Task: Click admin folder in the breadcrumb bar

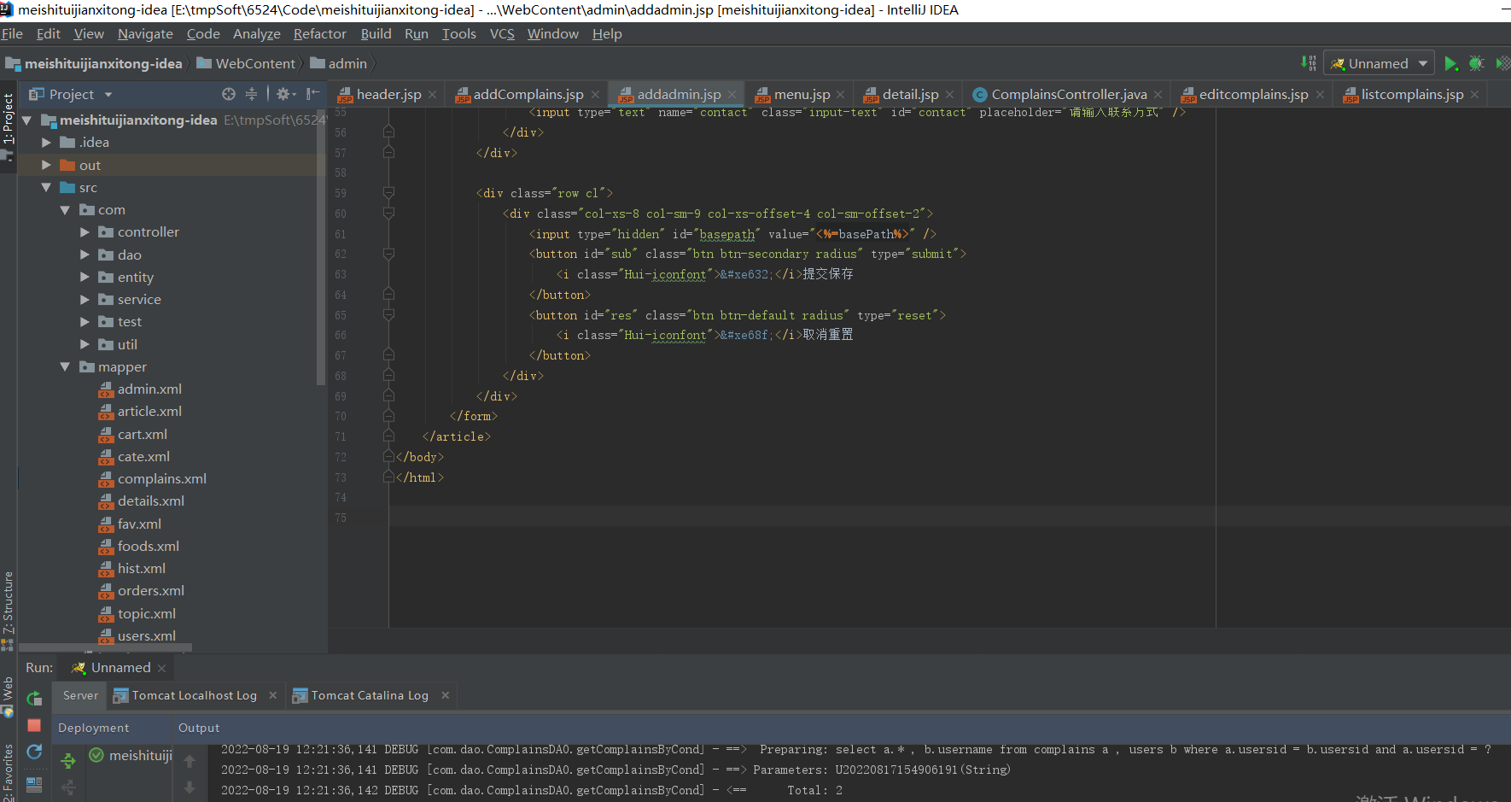Action: tap(339, 63)
